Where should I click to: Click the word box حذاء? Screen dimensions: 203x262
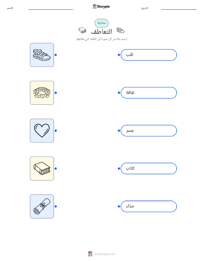pyautogui.click(x=149, y=206)
